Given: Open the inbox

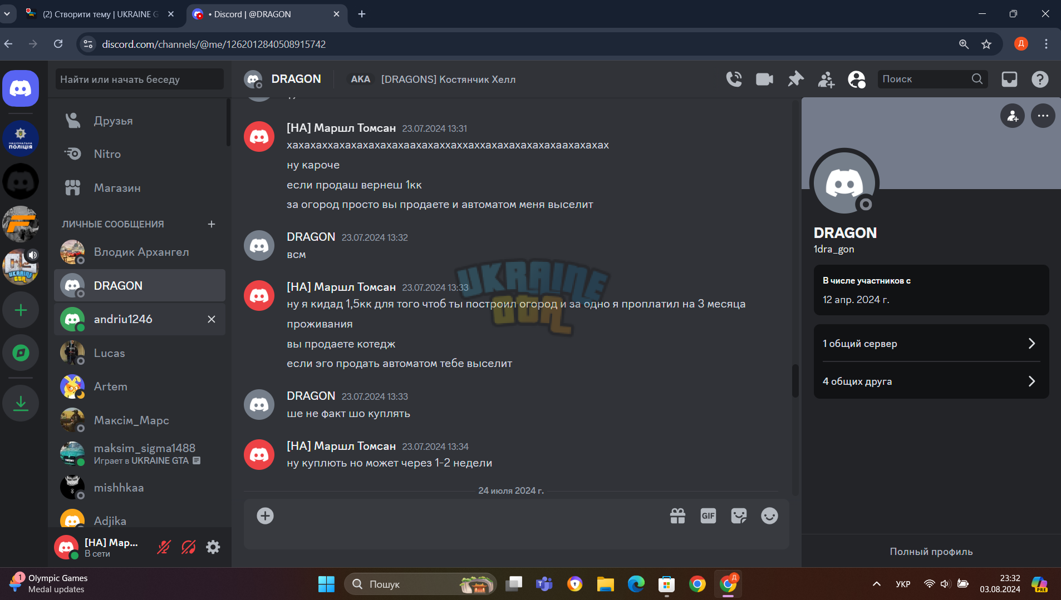Looking at the screenshot, I should [1009, 80].
